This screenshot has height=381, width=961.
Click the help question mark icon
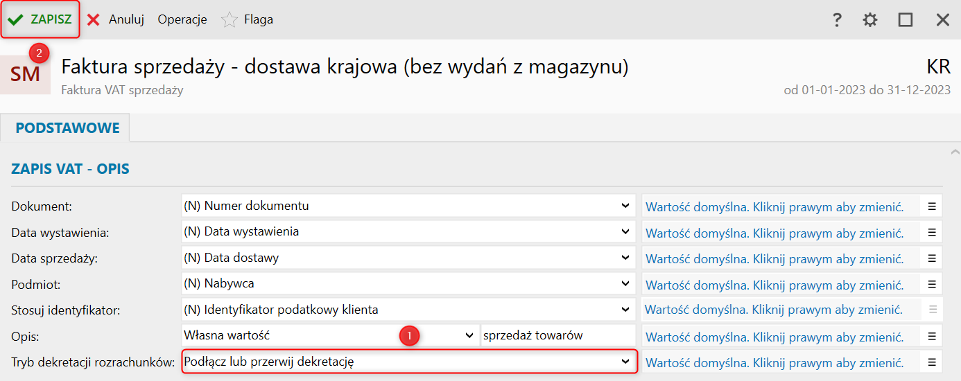point(837,20)
